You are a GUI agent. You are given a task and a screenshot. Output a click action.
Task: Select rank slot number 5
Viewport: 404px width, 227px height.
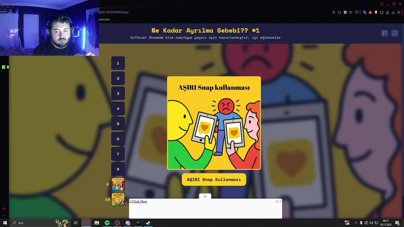tap(118, 124)
